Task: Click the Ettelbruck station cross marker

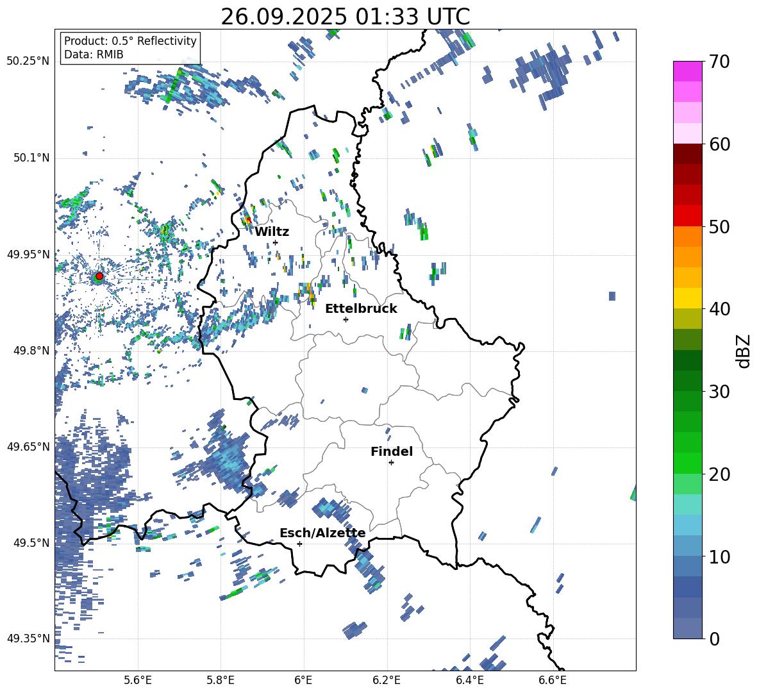Action: coord(346,319)
